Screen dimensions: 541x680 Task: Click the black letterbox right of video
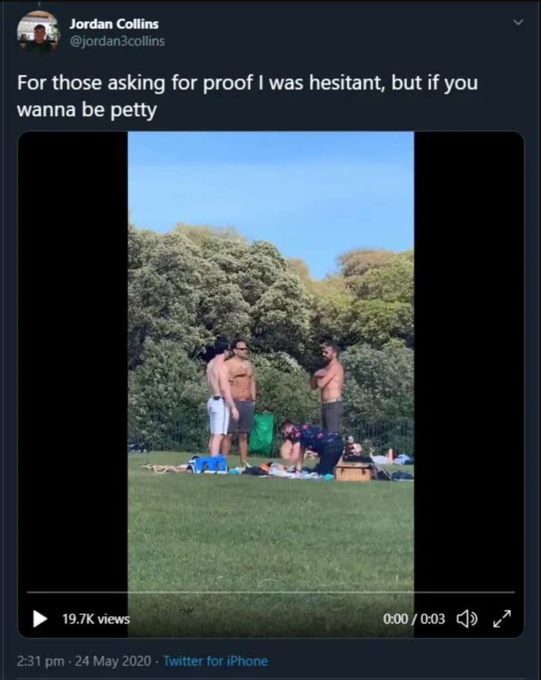click(x=469, y=360)
